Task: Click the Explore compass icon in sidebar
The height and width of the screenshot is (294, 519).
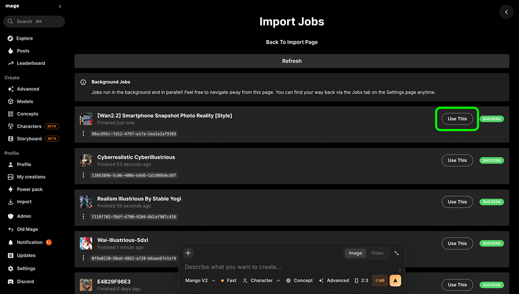Action: coord(10,38)
